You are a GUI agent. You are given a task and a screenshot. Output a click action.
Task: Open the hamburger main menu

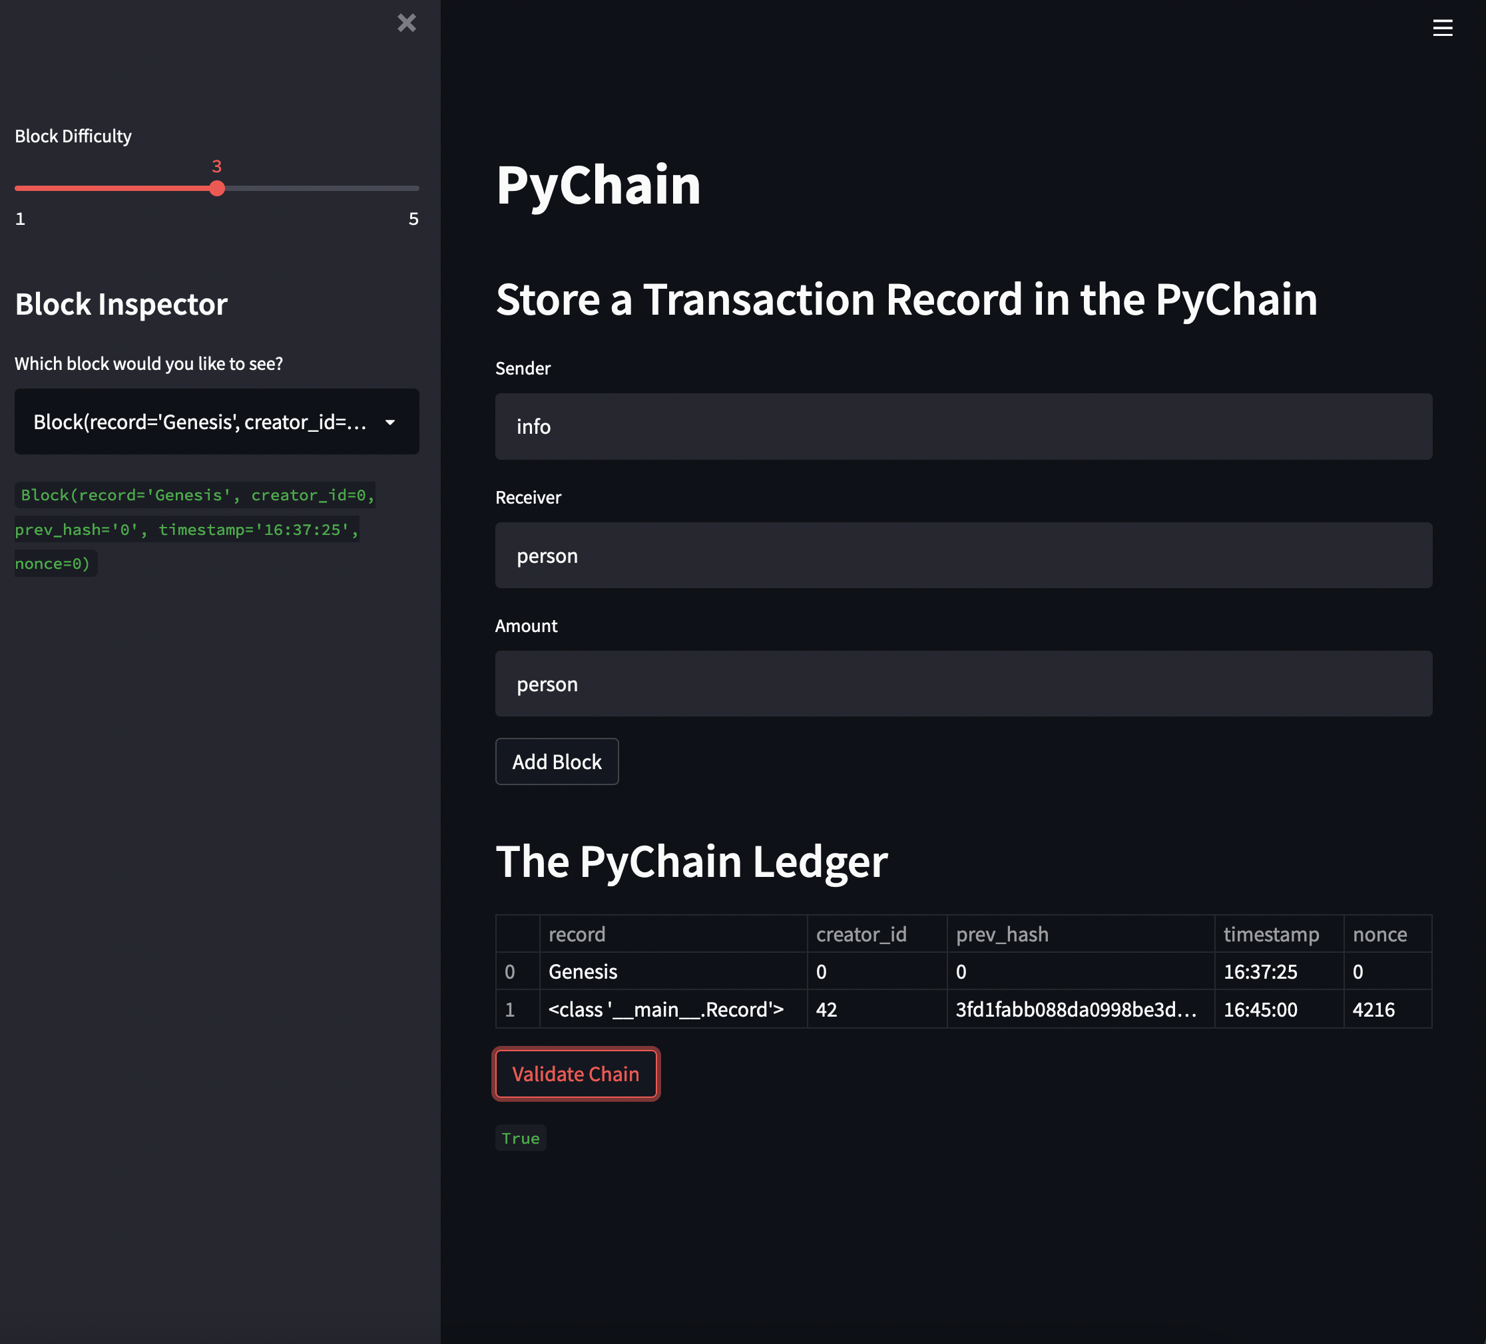click(x=1442, y=28)
